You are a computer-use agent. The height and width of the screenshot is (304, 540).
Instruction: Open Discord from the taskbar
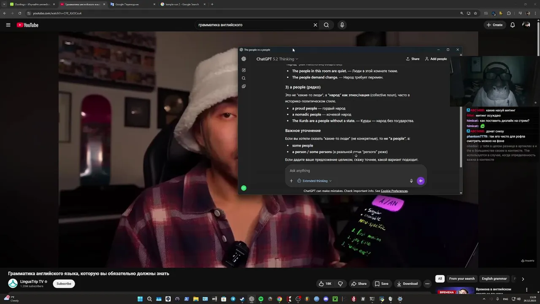326,299
